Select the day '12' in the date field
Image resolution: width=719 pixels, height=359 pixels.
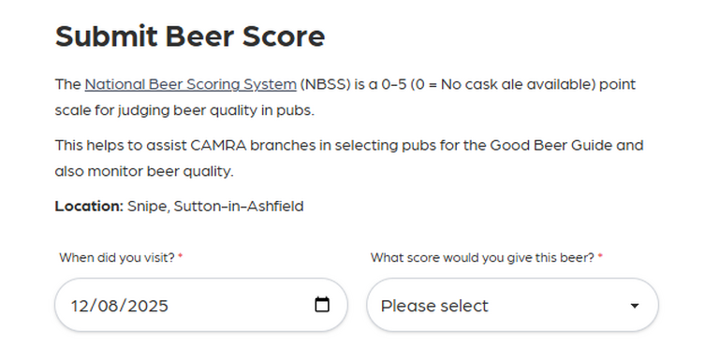click(x=81, y=306)
